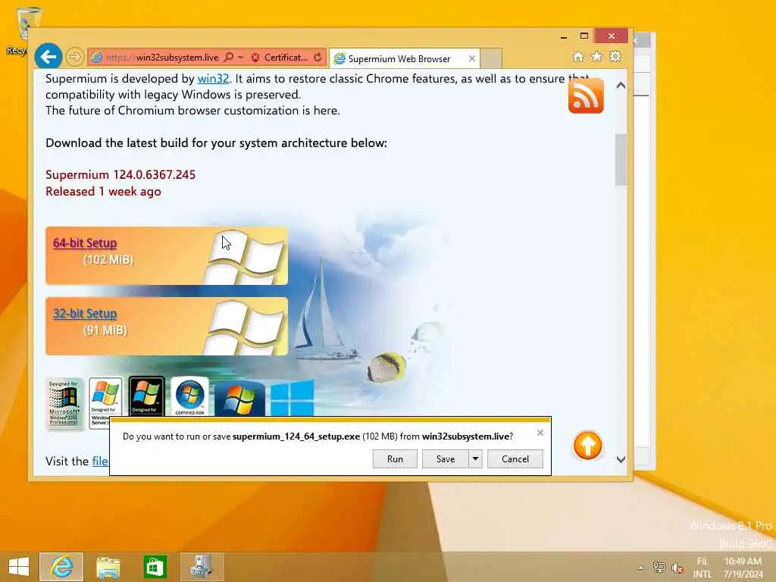Open address bar dropdown arrow

240,58
